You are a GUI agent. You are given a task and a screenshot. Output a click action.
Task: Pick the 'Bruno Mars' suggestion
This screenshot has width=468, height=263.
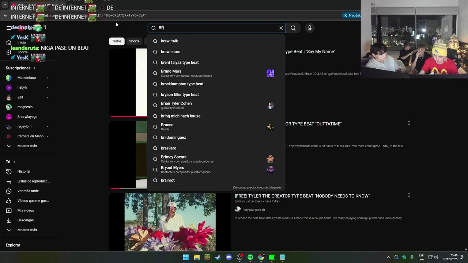(216, 73)
